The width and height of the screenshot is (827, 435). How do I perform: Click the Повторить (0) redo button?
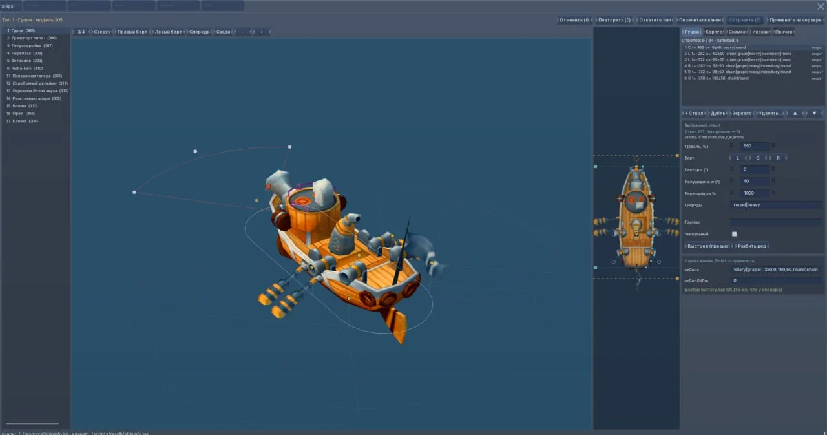point(614,20)
